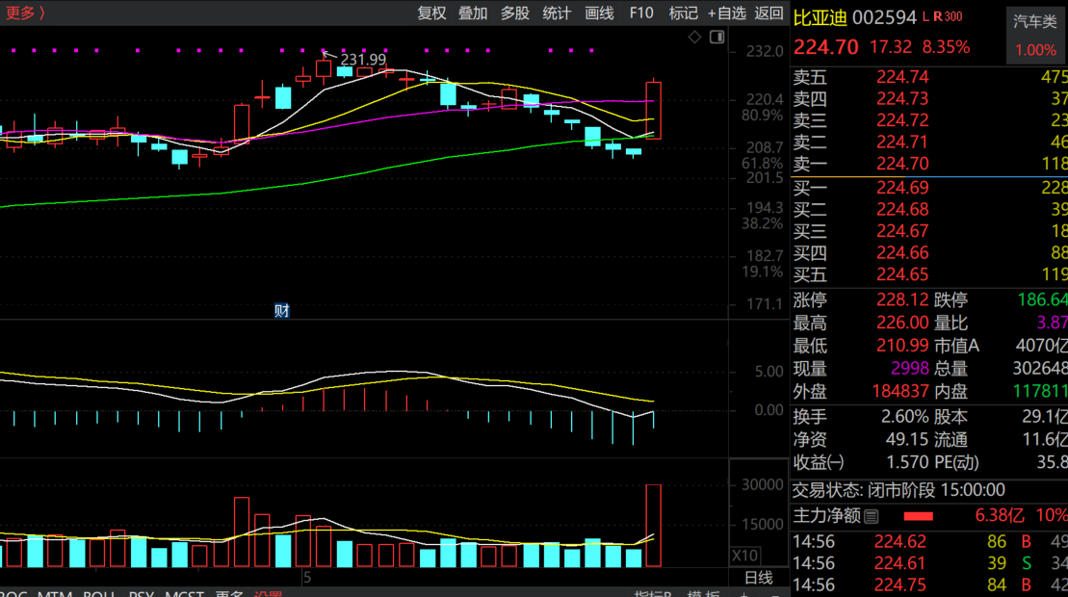The height and width of the screenshot is (597, 1068).
Task: Click the X10 volume scale button
Action: 744,556
